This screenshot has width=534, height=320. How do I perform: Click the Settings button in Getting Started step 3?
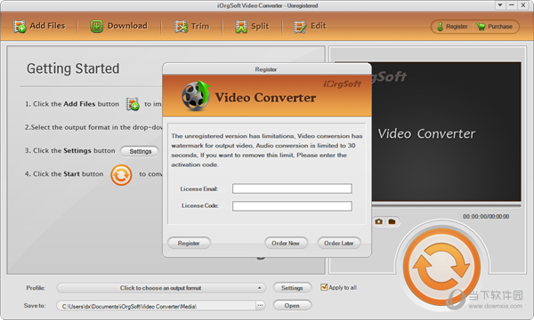click(140, 151)
